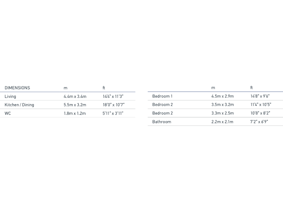Select the Bedroom 1 row label

point(162,96)
